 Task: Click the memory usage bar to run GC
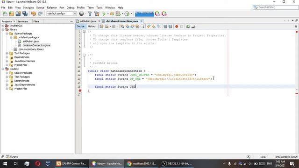pos(144,14)
